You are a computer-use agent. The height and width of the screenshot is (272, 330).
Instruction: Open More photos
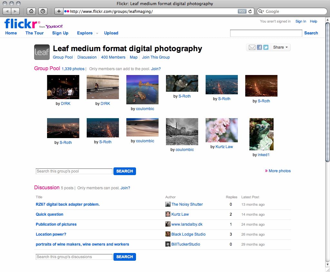tap(279, 171)
